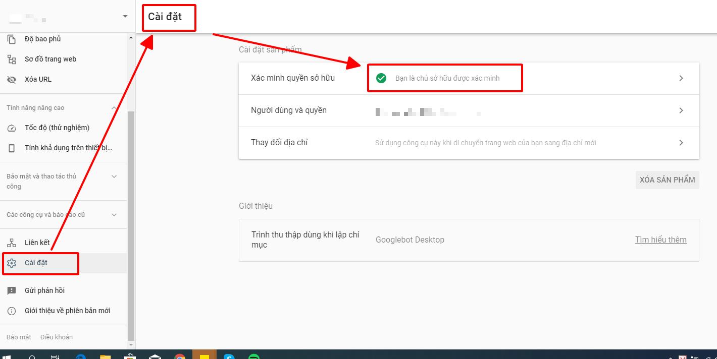Open the Độ bao phủ coverage report

(x=42, y=39)
